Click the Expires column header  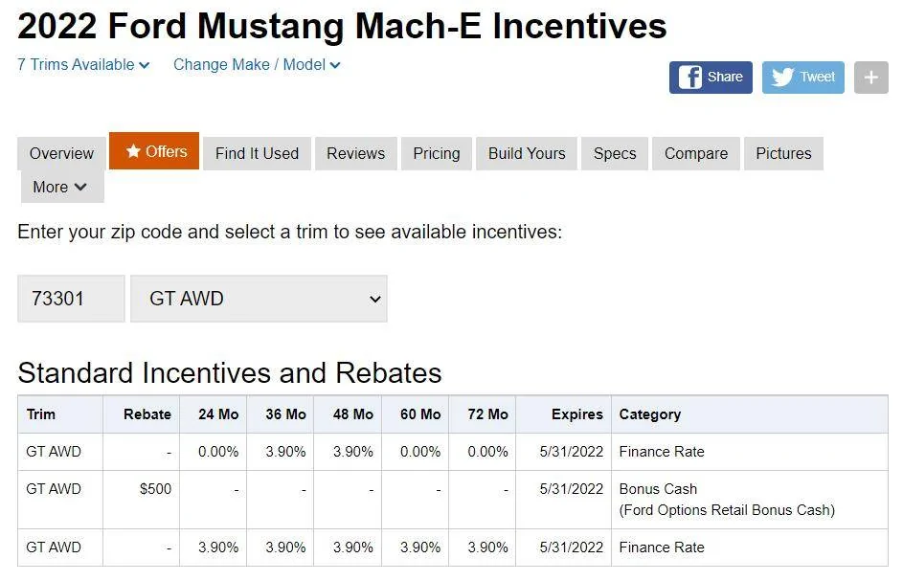coord(576,414)
